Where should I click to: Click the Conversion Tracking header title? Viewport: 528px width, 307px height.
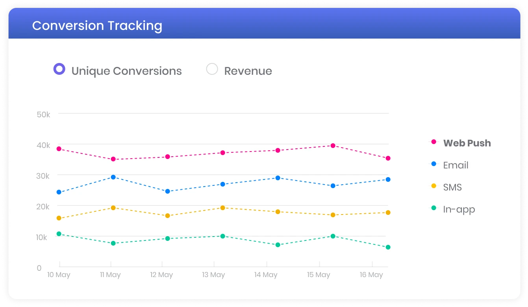[x=97, y=26]
